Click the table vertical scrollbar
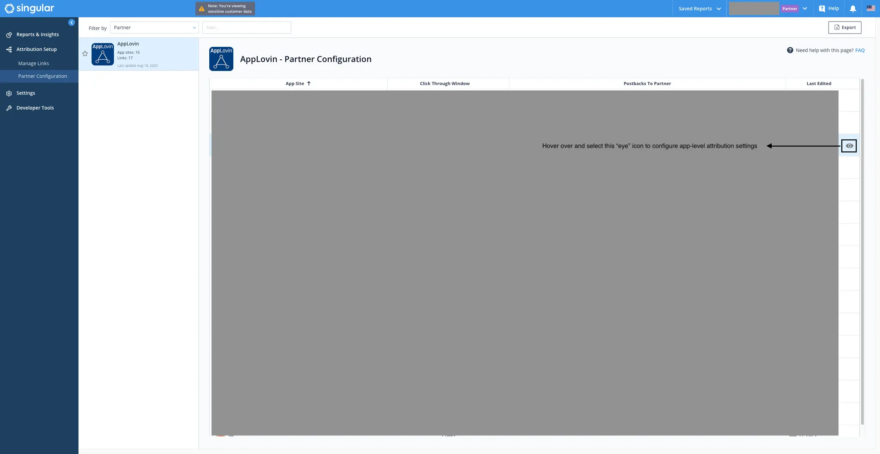The width and height of the screenshot is (880, 454). [x=862, y=252]
